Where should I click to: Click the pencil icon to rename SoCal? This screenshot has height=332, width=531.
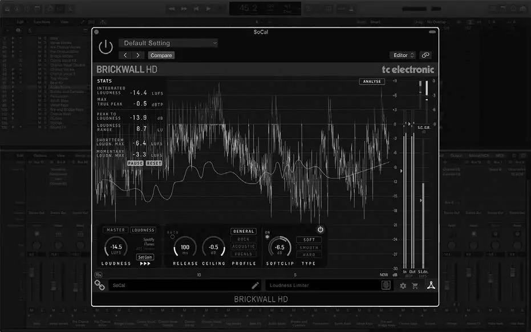click(255, 285)
